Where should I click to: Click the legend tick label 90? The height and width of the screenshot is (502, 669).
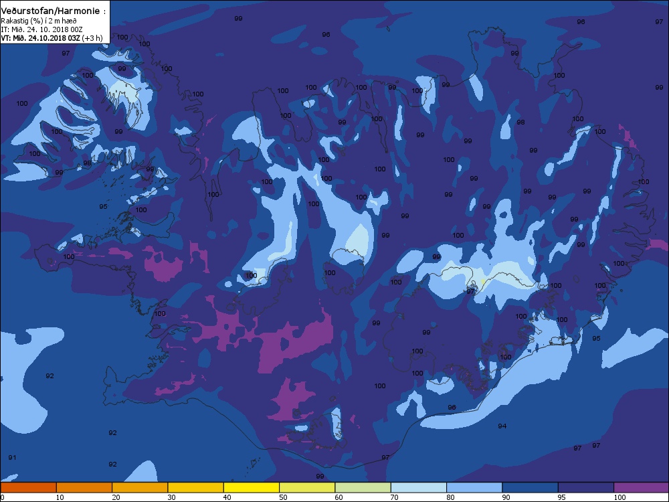[x=506, y=497]
